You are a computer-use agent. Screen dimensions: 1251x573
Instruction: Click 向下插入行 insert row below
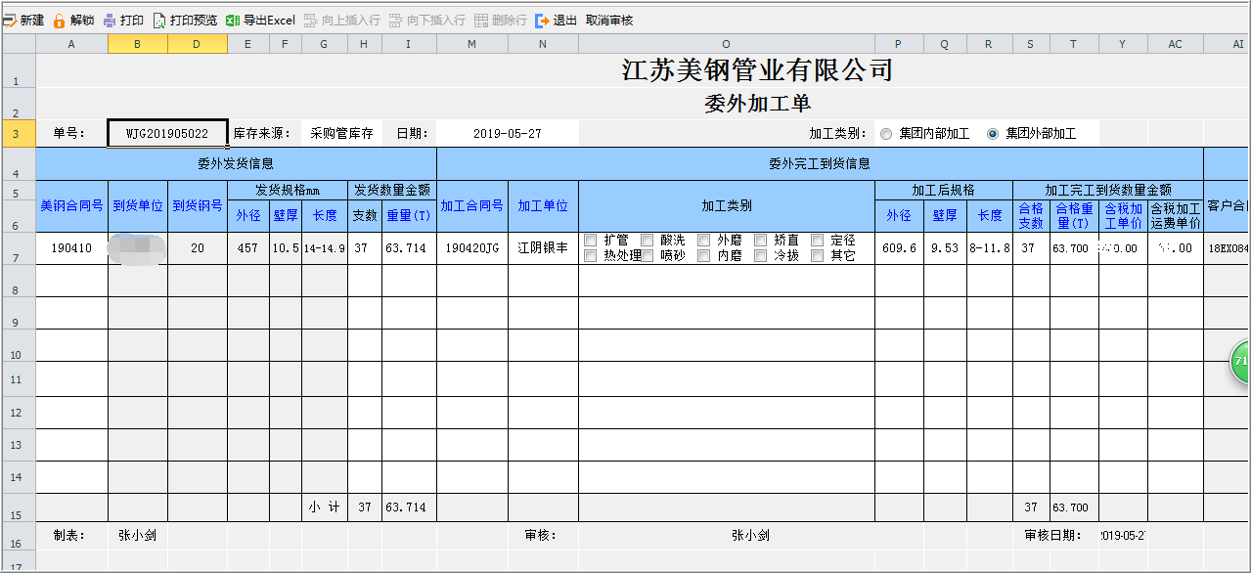(426, 20)
